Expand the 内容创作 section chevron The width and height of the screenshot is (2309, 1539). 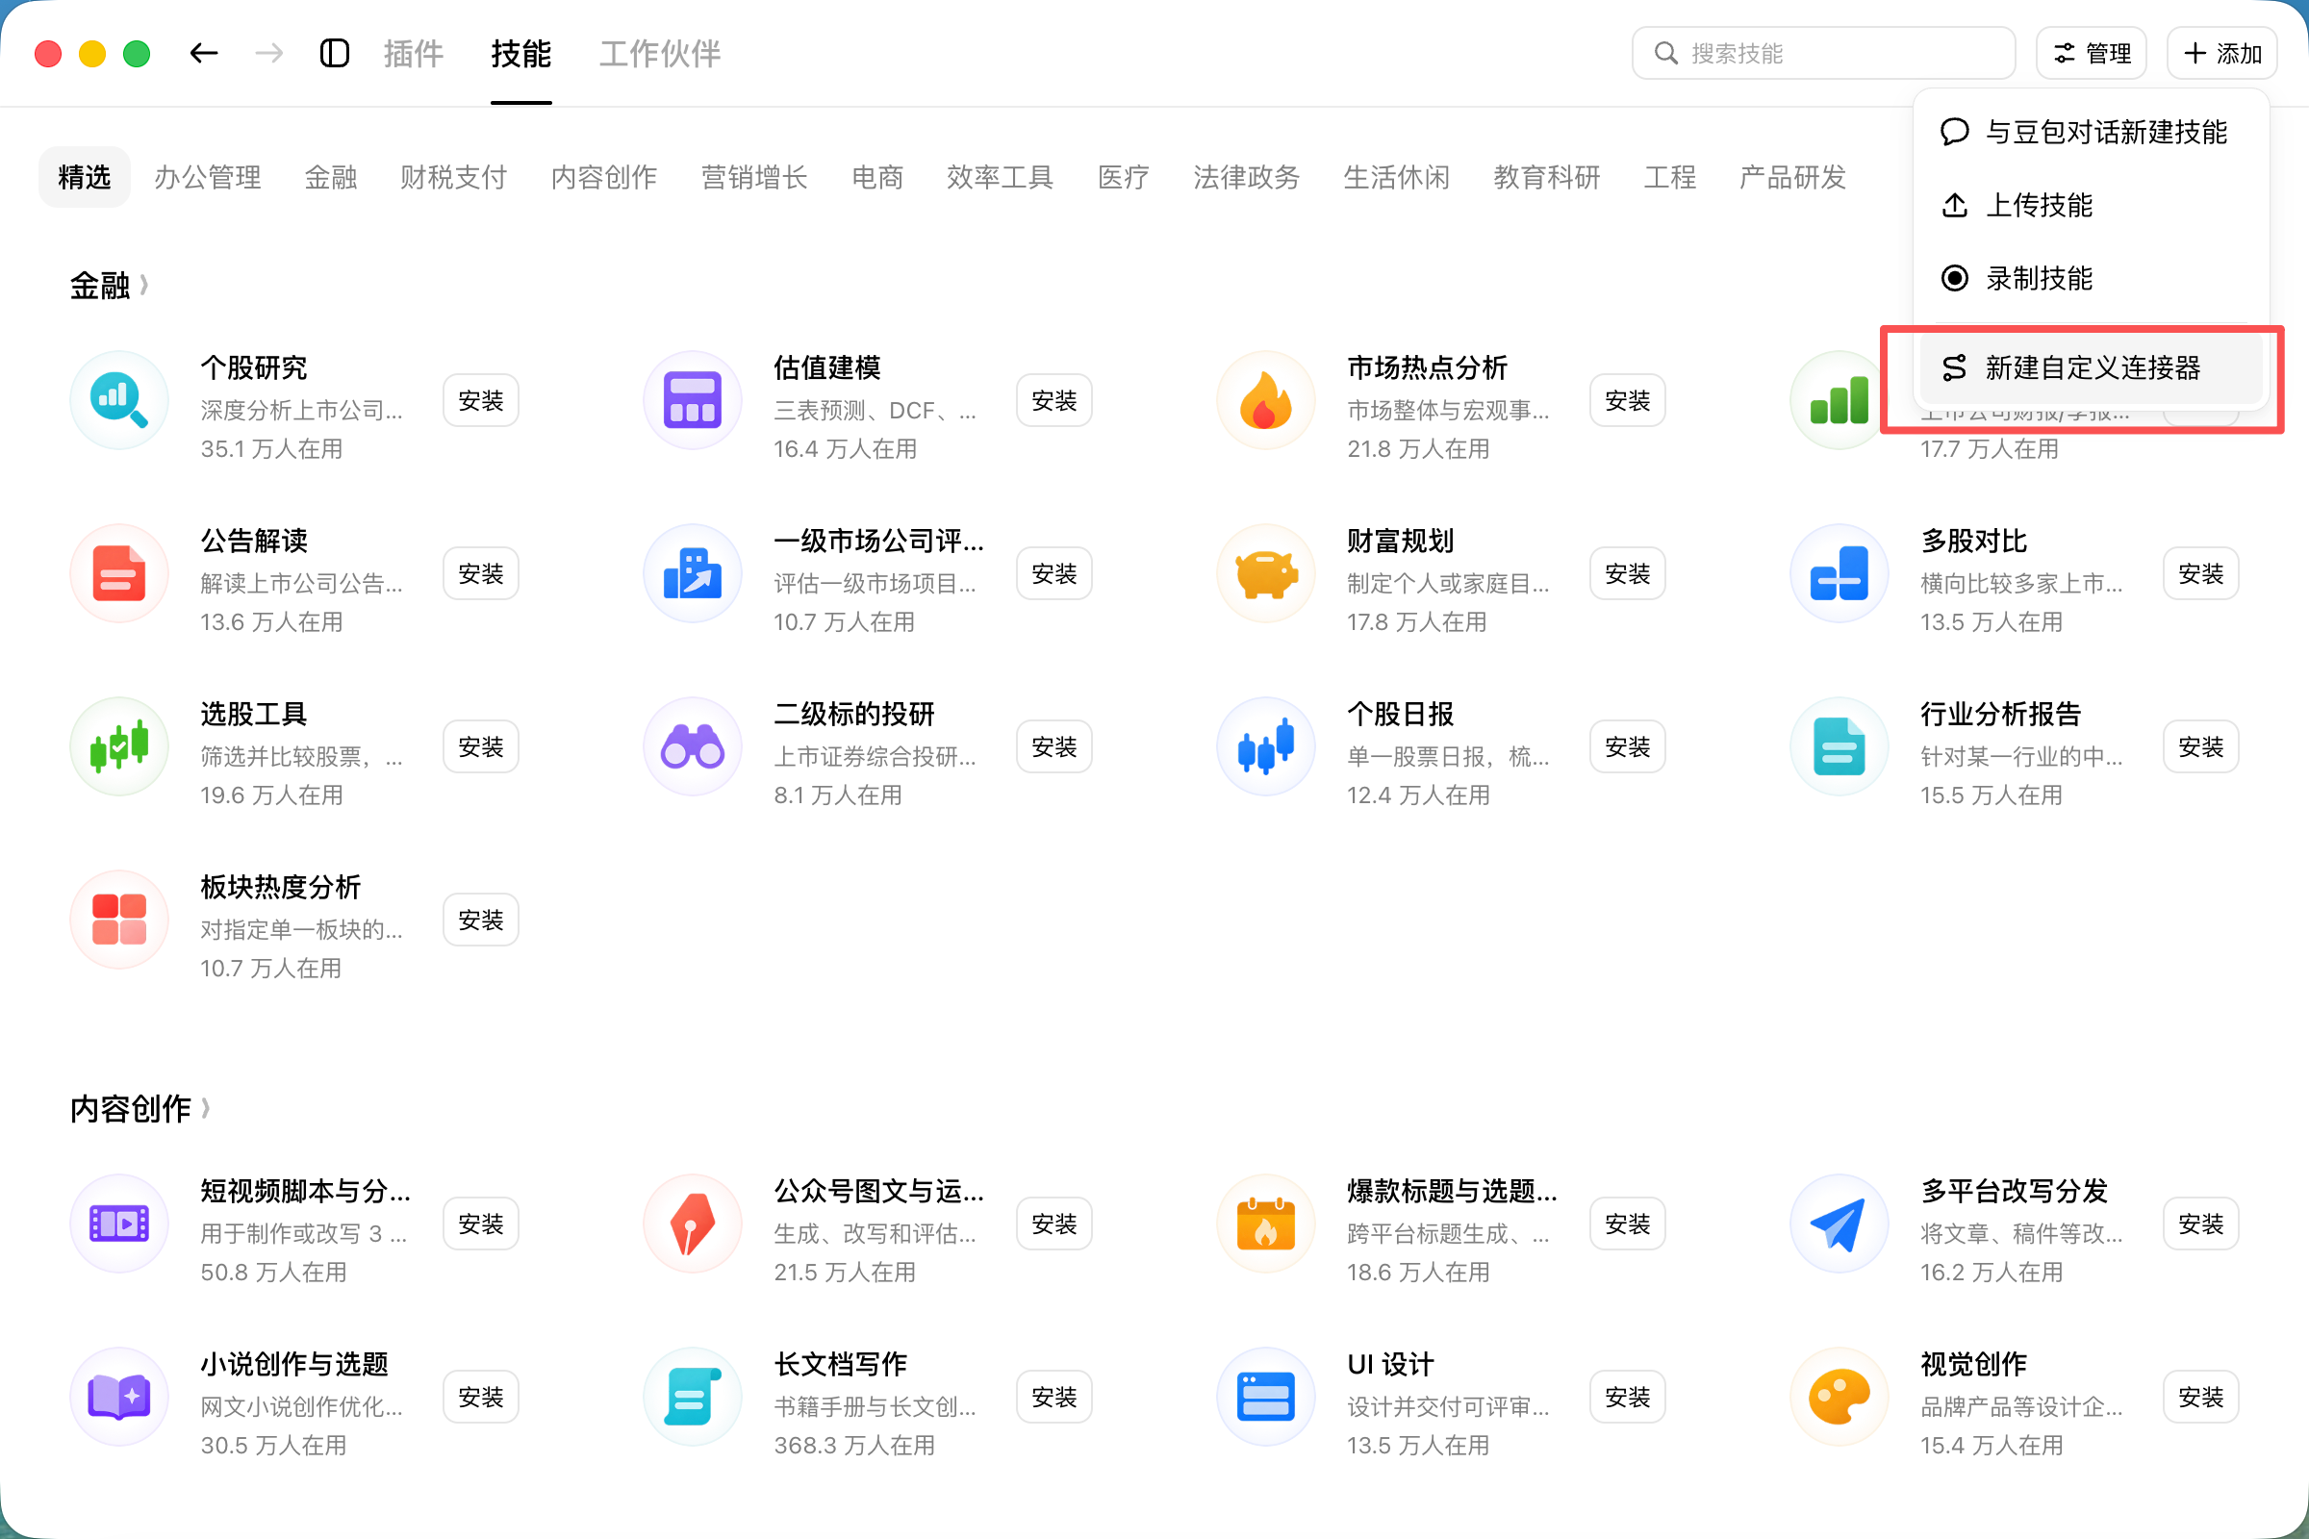205,1108
